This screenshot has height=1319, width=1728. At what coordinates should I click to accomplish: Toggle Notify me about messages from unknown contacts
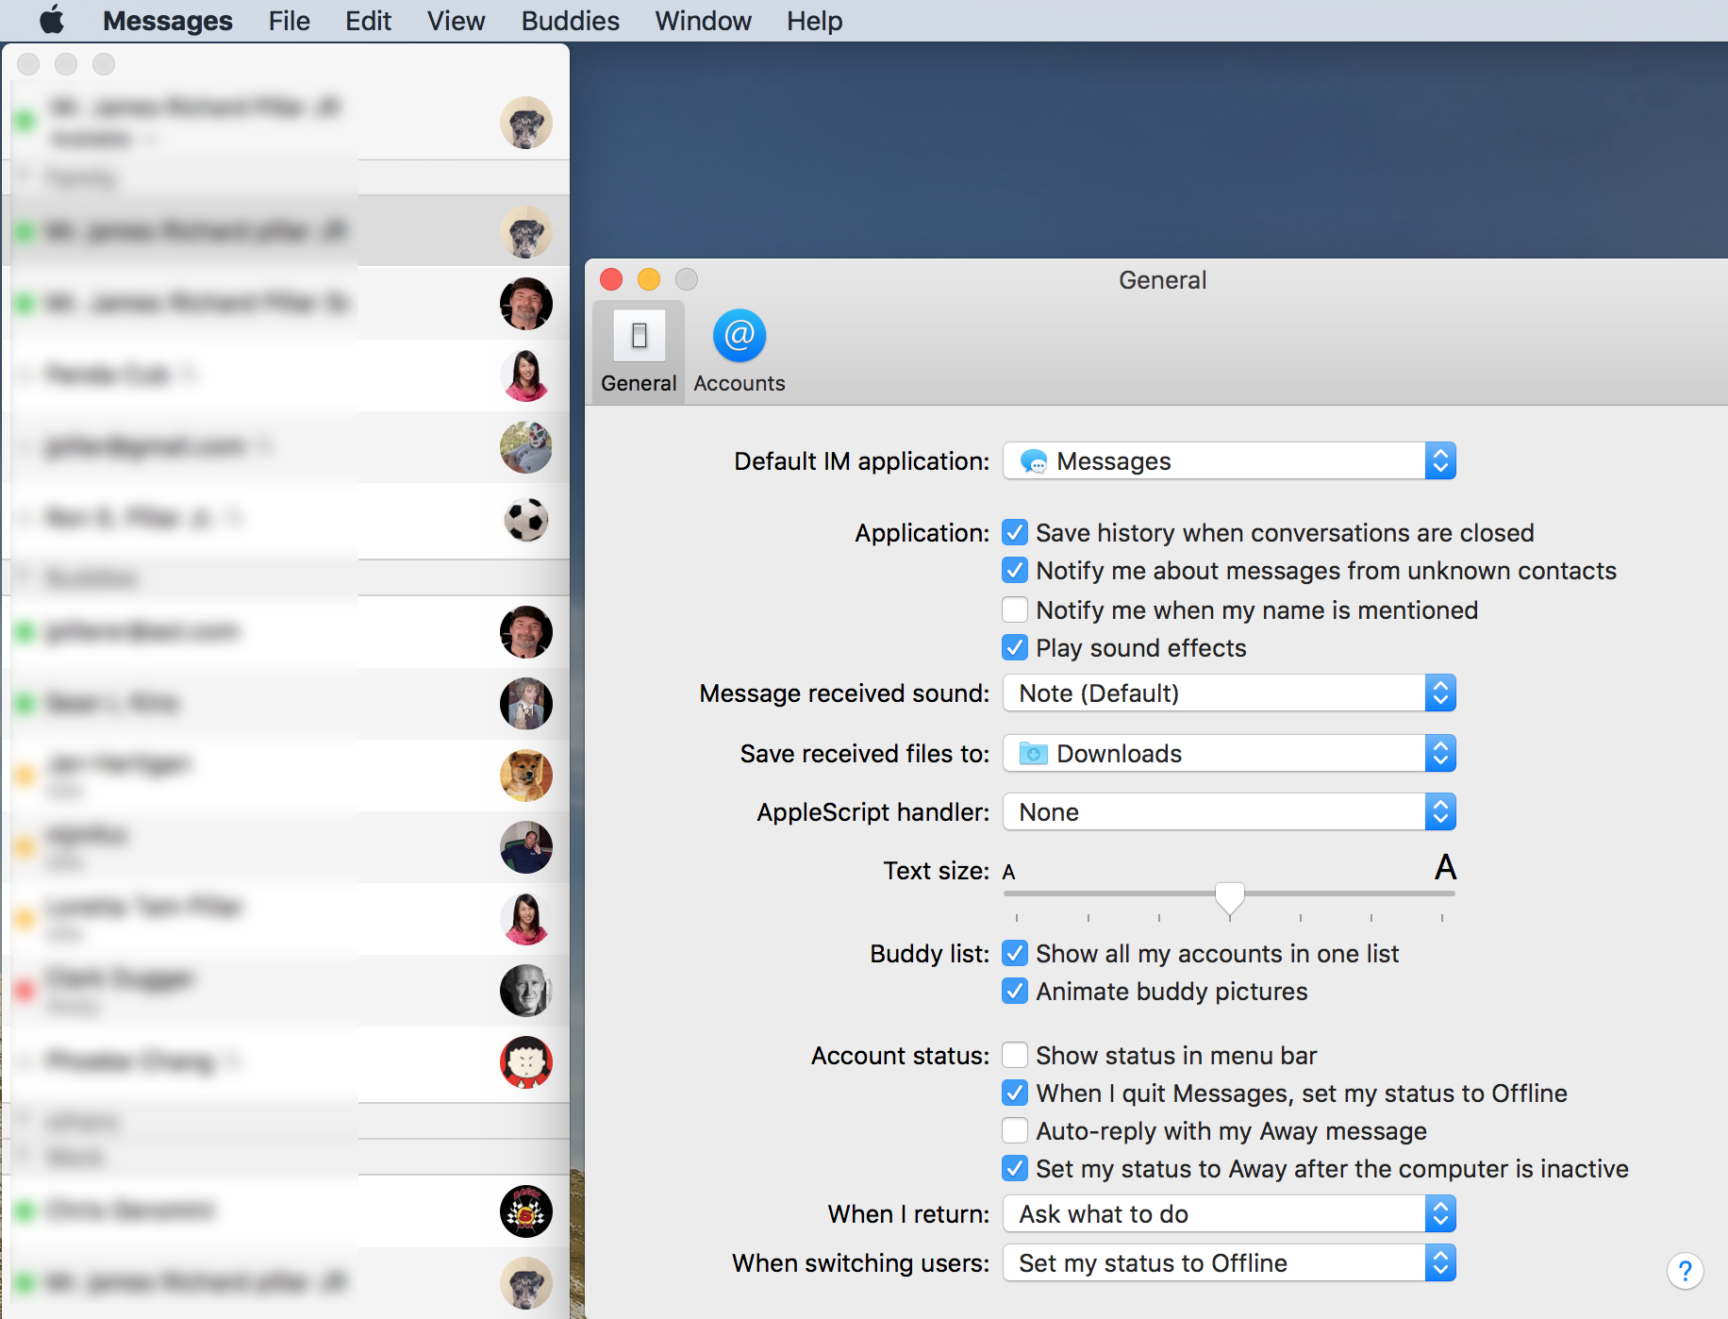point(1015,571)
